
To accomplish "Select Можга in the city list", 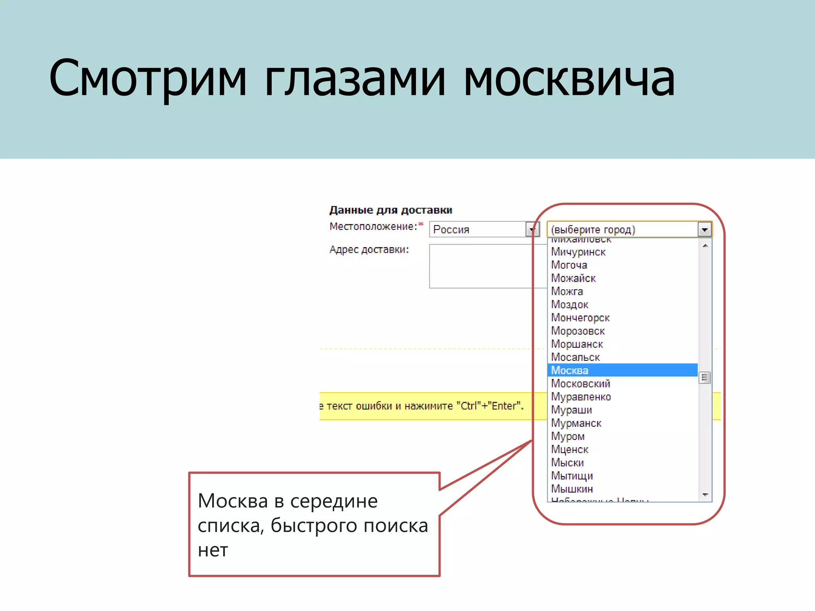I will [x=623, y=291].
